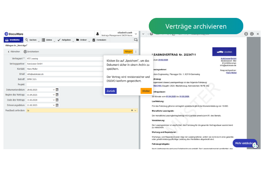The image size is (265, 179).
Task: Expand the elizabeth.cash user menu
Action: (x=136, y=34)
